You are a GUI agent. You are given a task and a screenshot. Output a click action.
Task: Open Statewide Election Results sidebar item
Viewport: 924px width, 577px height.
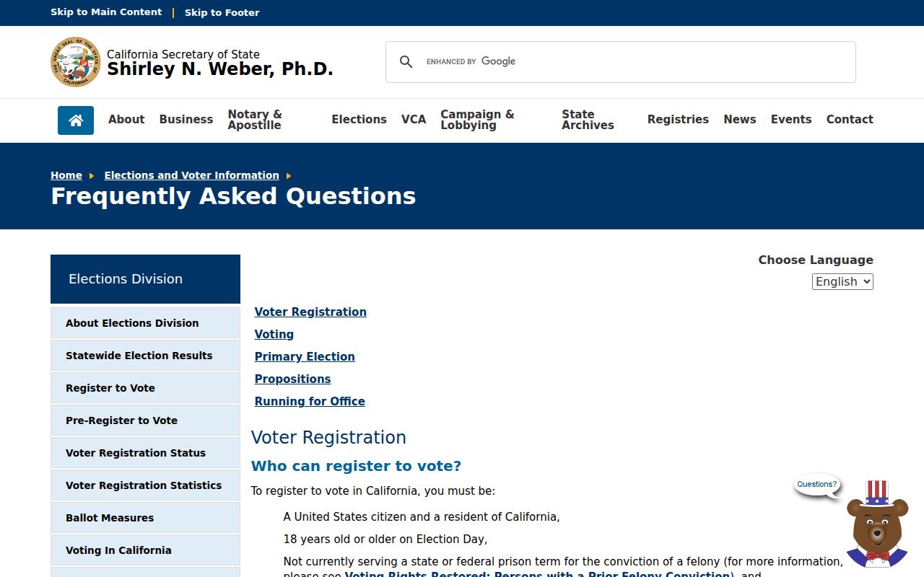145,356
